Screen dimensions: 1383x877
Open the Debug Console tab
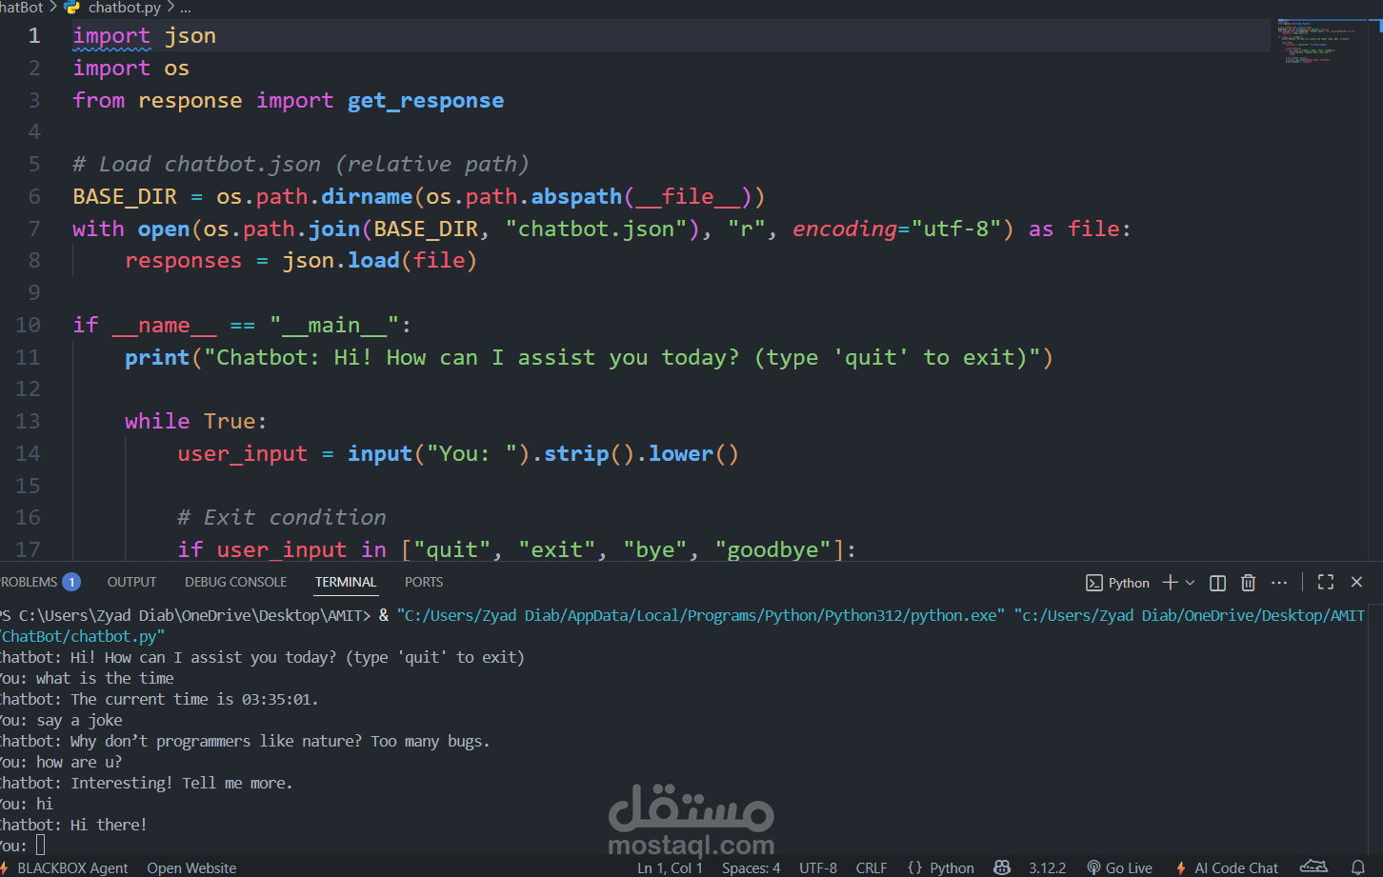[235, 582]
